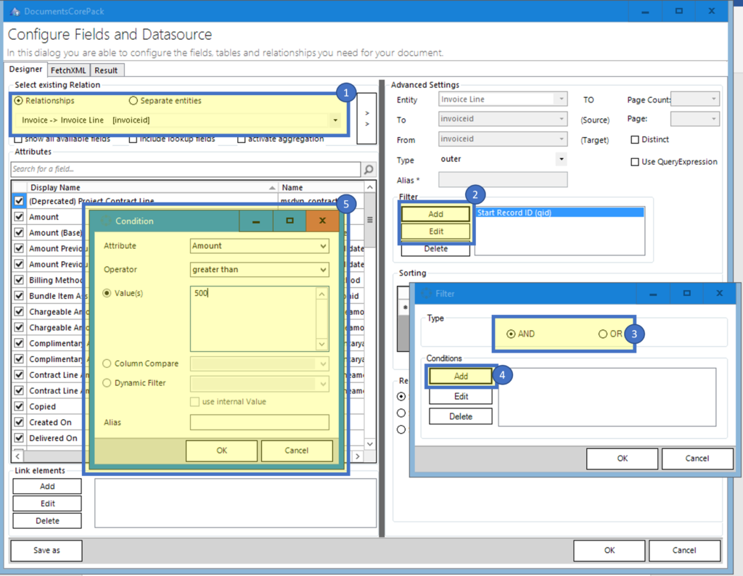Click inside the Alias input field

[259, 421]
